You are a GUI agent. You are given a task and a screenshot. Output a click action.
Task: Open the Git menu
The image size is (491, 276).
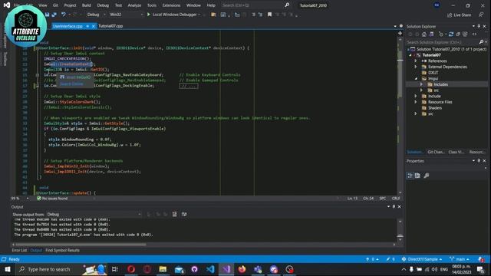click(x=55, y=5)
